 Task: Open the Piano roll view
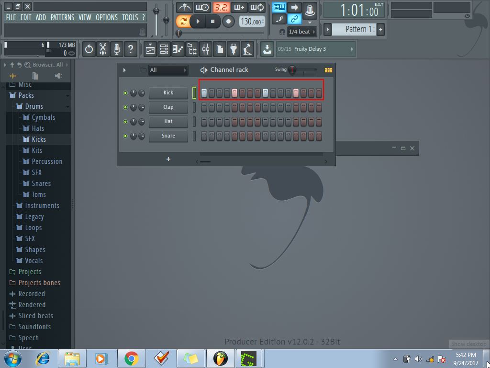[x=178, y=49]
